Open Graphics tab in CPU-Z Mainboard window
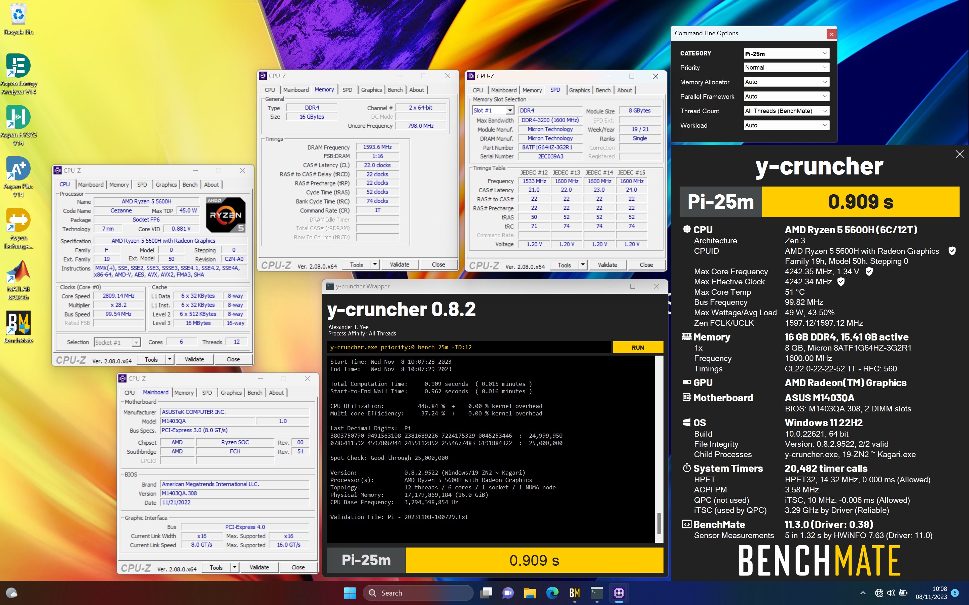This screenshot has width=969, height=605. point(231,393)
